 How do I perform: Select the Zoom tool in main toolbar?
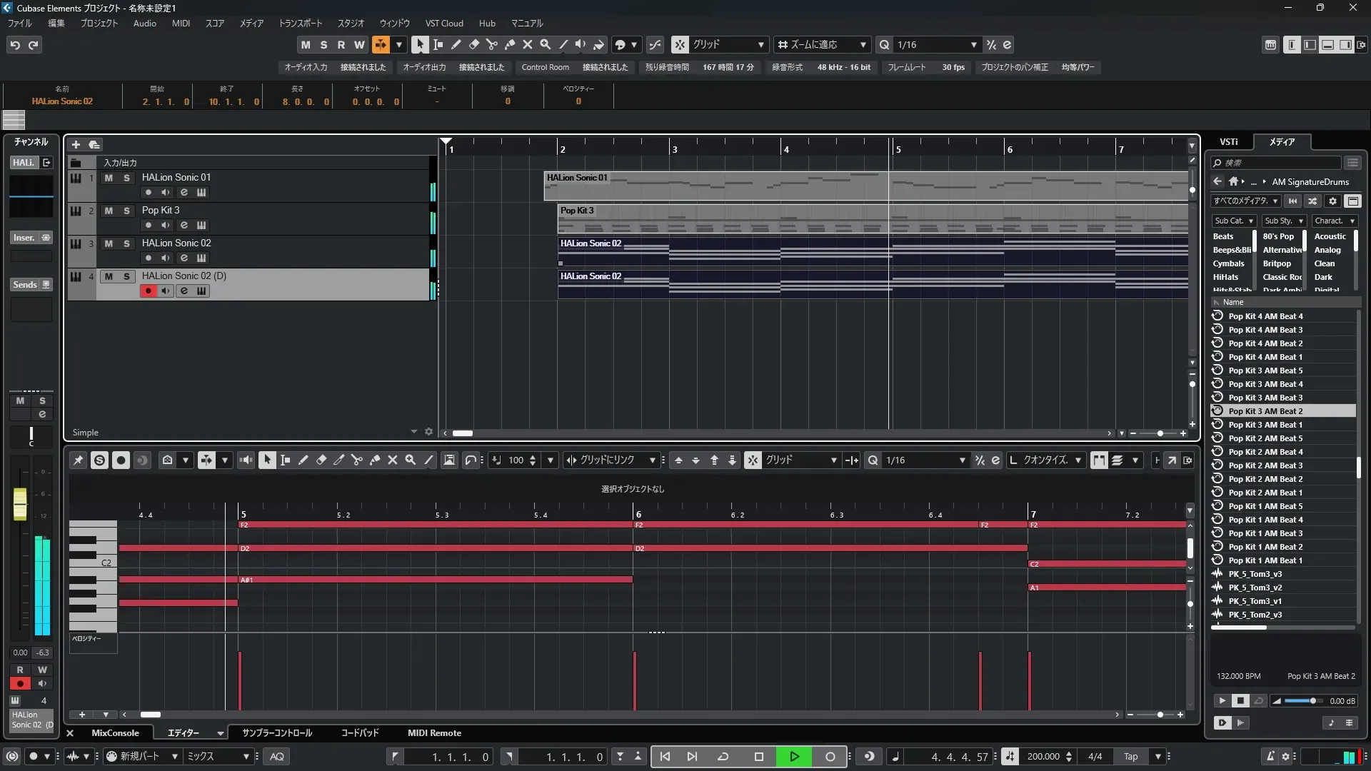coord(546,44)
